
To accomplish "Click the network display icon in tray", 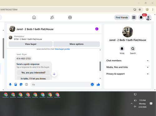I will [135, 94].
